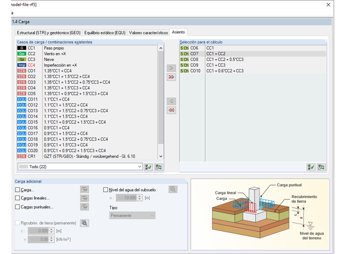Image resolution: width=345 pixels, height=254 pixels.
Task: Open edit dialog for Cargas puntuales
Action: point(84,207)
